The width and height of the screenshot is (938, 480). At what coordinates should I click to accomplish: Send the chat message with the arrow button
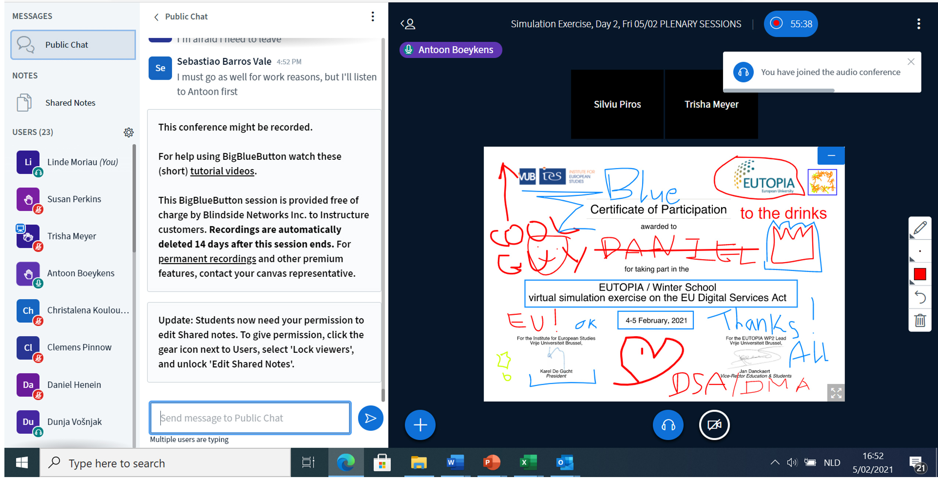pos(370,418)
